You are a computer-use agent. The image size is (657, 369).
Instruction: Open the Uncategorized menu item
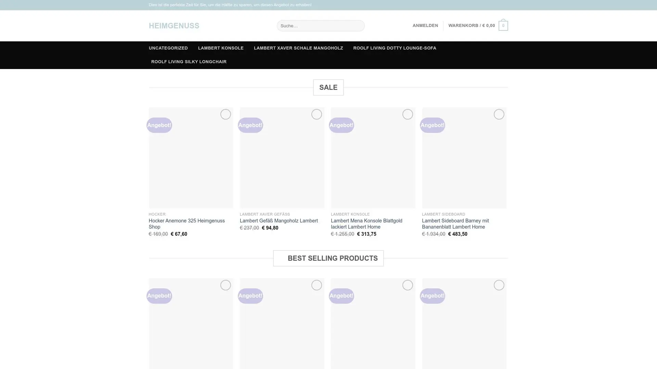168,48
